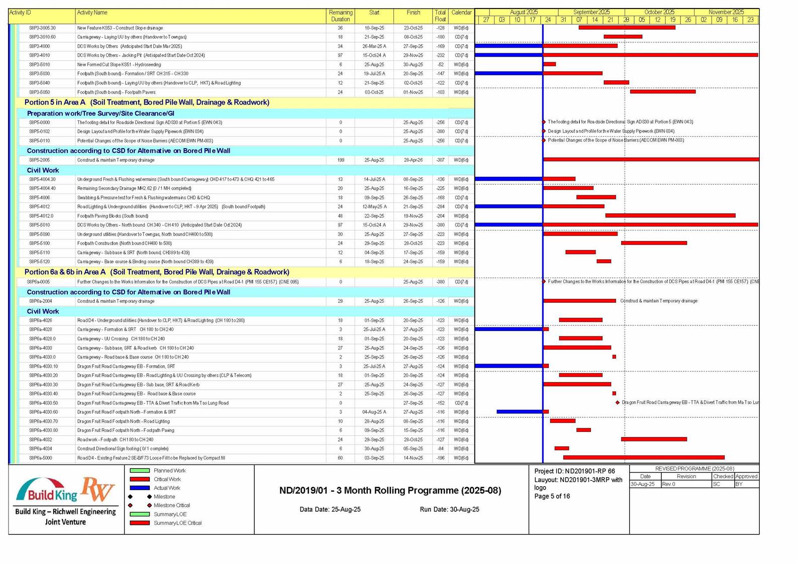Select the Portion 5 in Area A section heading
The image size is (798, 564).
(x=147, y=102)
